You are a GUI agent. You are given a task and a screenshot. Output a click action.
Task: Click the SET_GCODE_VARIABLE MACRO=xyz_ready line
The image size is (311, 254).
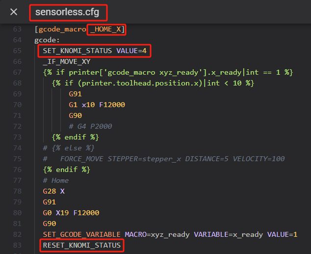pos(170,234)
